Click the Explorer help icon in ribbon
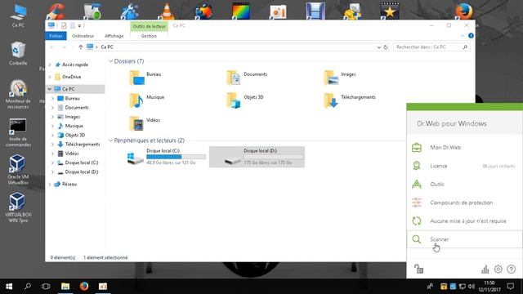The width and height of the screenshot is (523, 294). pyautogui.click(x=471, y=36)
